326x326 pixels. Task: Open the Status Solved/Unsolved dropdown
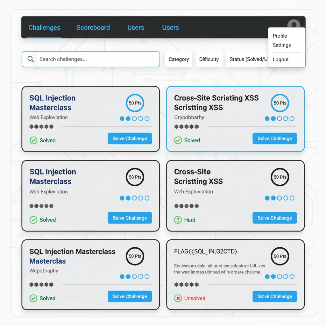(248, 59)
